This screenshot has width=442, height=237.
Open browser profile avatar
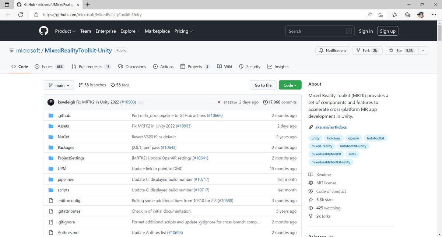[421, 15]
